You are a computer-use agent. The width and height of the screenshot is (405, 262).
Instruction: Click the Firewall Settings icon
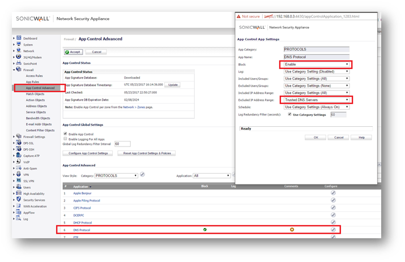click(x=19, y=136)
